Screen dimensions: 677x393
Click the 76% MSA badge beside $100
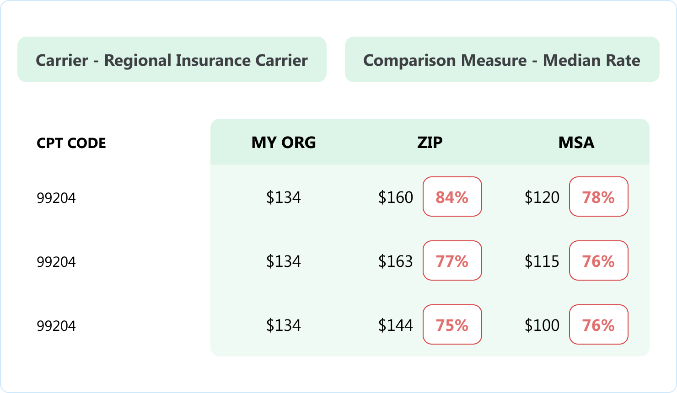click(x=598, y=325)
